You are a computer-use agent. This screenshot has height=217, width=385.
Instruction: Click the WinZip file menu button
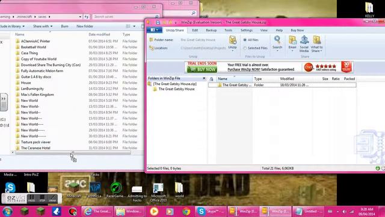[x=154, y=30]
